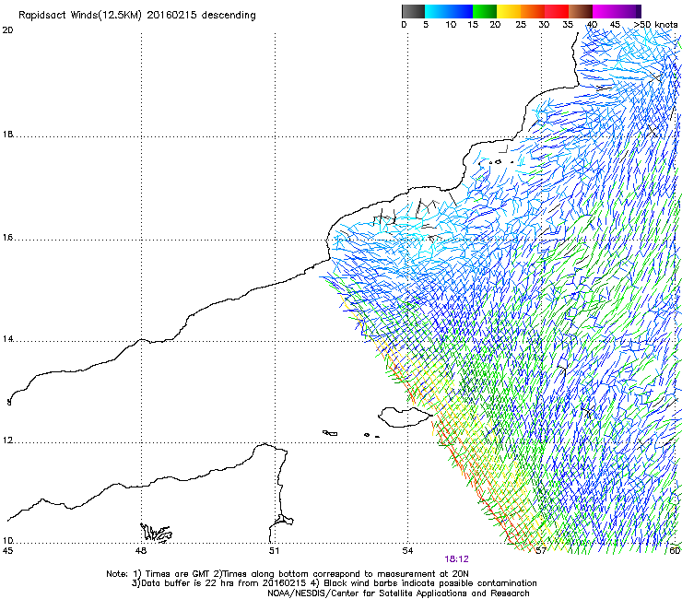Click the longitude label 48
The width and height of the screenshot is (682, 599).
pos(140,551)
